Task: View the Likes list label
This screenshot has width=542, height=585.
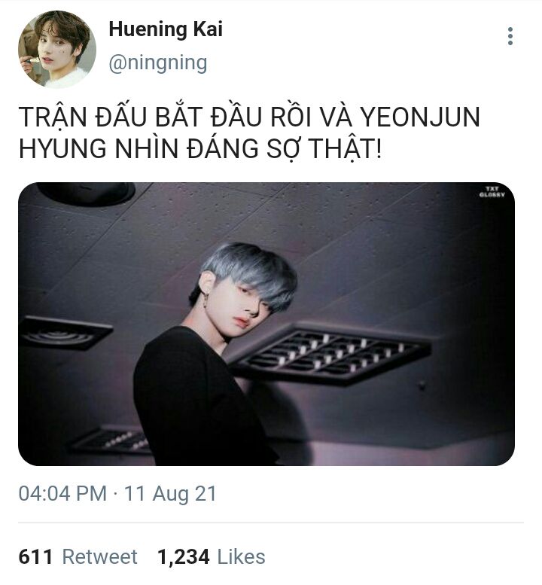Action: (241, 556)
